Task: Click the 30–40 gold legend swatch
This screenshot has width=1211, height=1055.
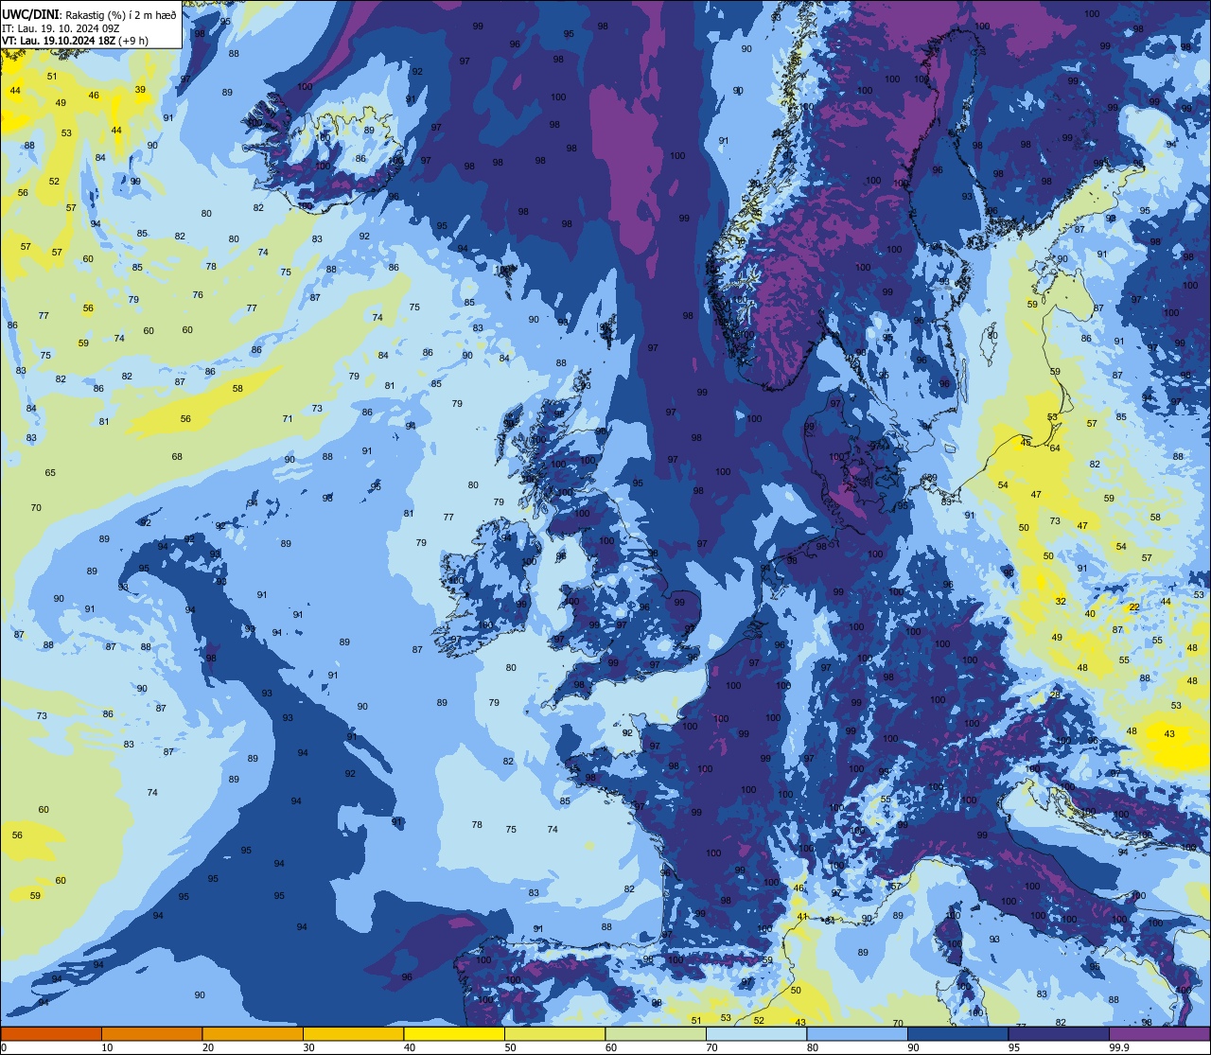Action: pos(353,1033)
